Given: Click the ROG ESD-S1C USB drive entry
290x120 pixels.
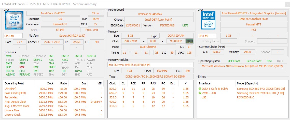Looking at the screenshot, I should 246,97.
